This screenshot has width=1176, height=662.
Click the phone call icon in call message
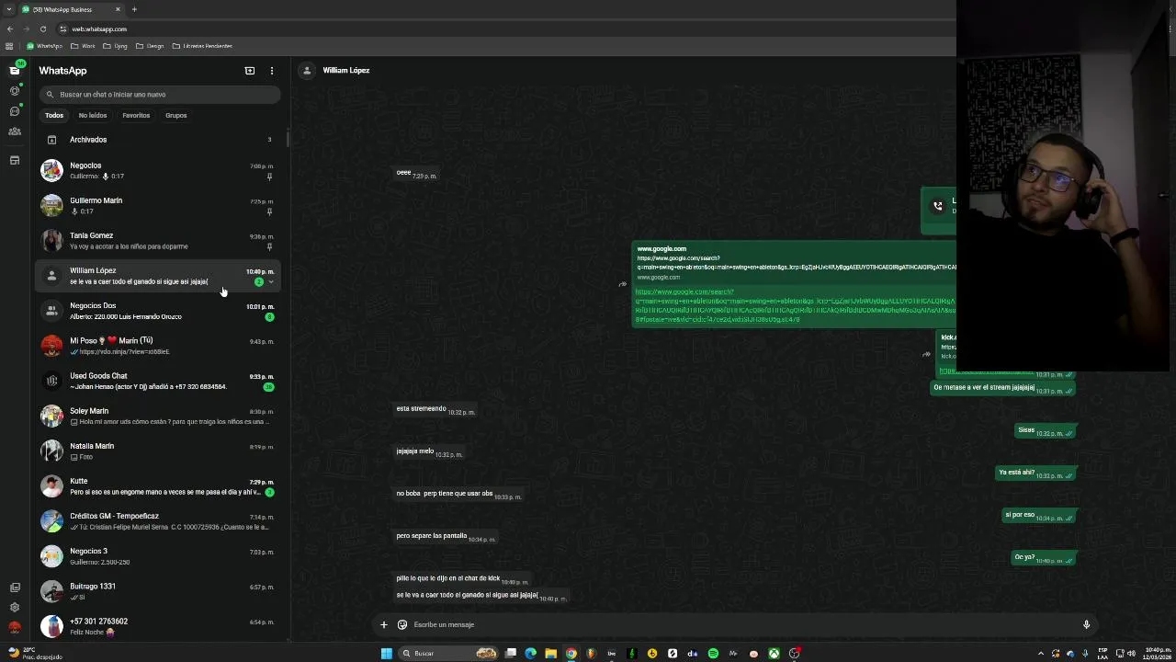(938, 206)
